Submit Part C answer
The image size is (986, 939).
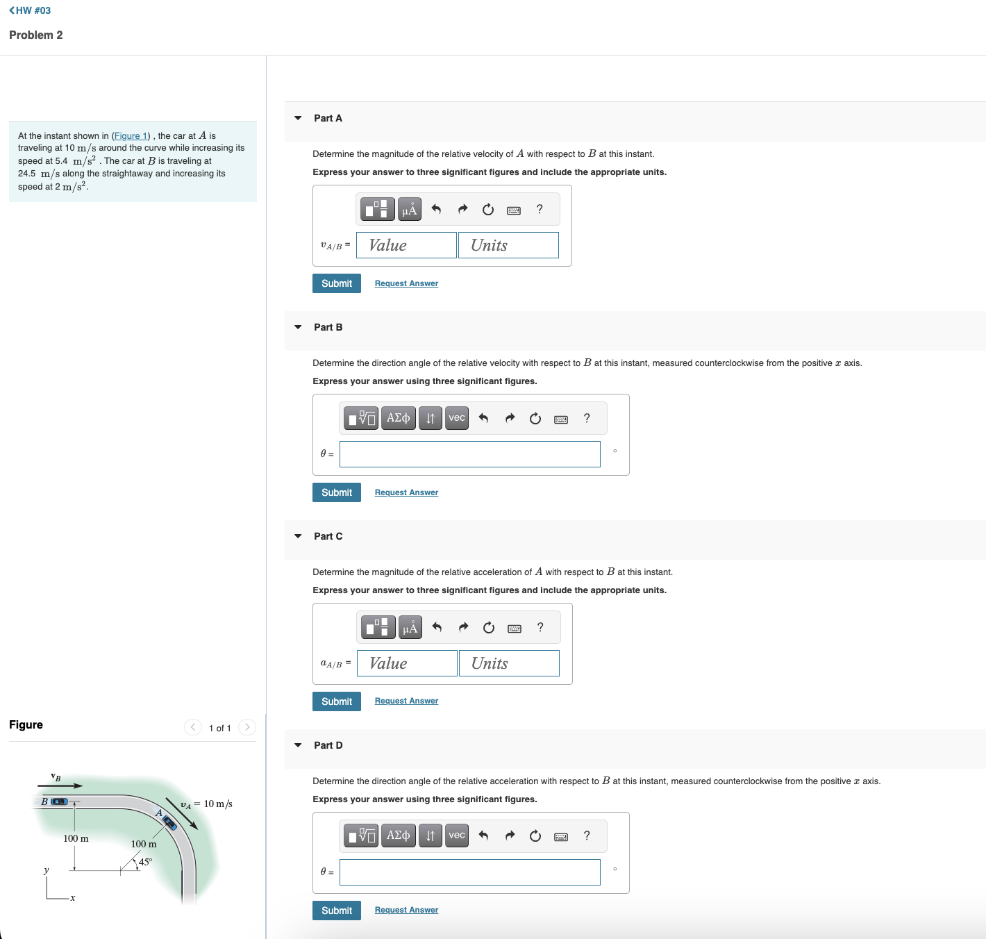[337, 701]
